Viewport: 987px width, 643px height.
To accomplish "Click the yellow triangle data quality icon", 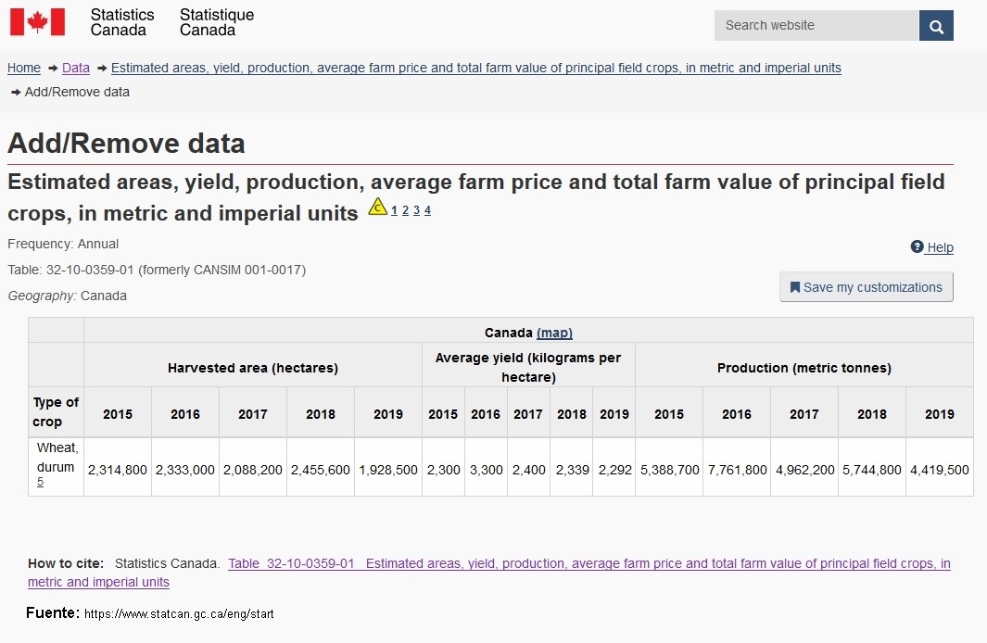I will point(377,208).
